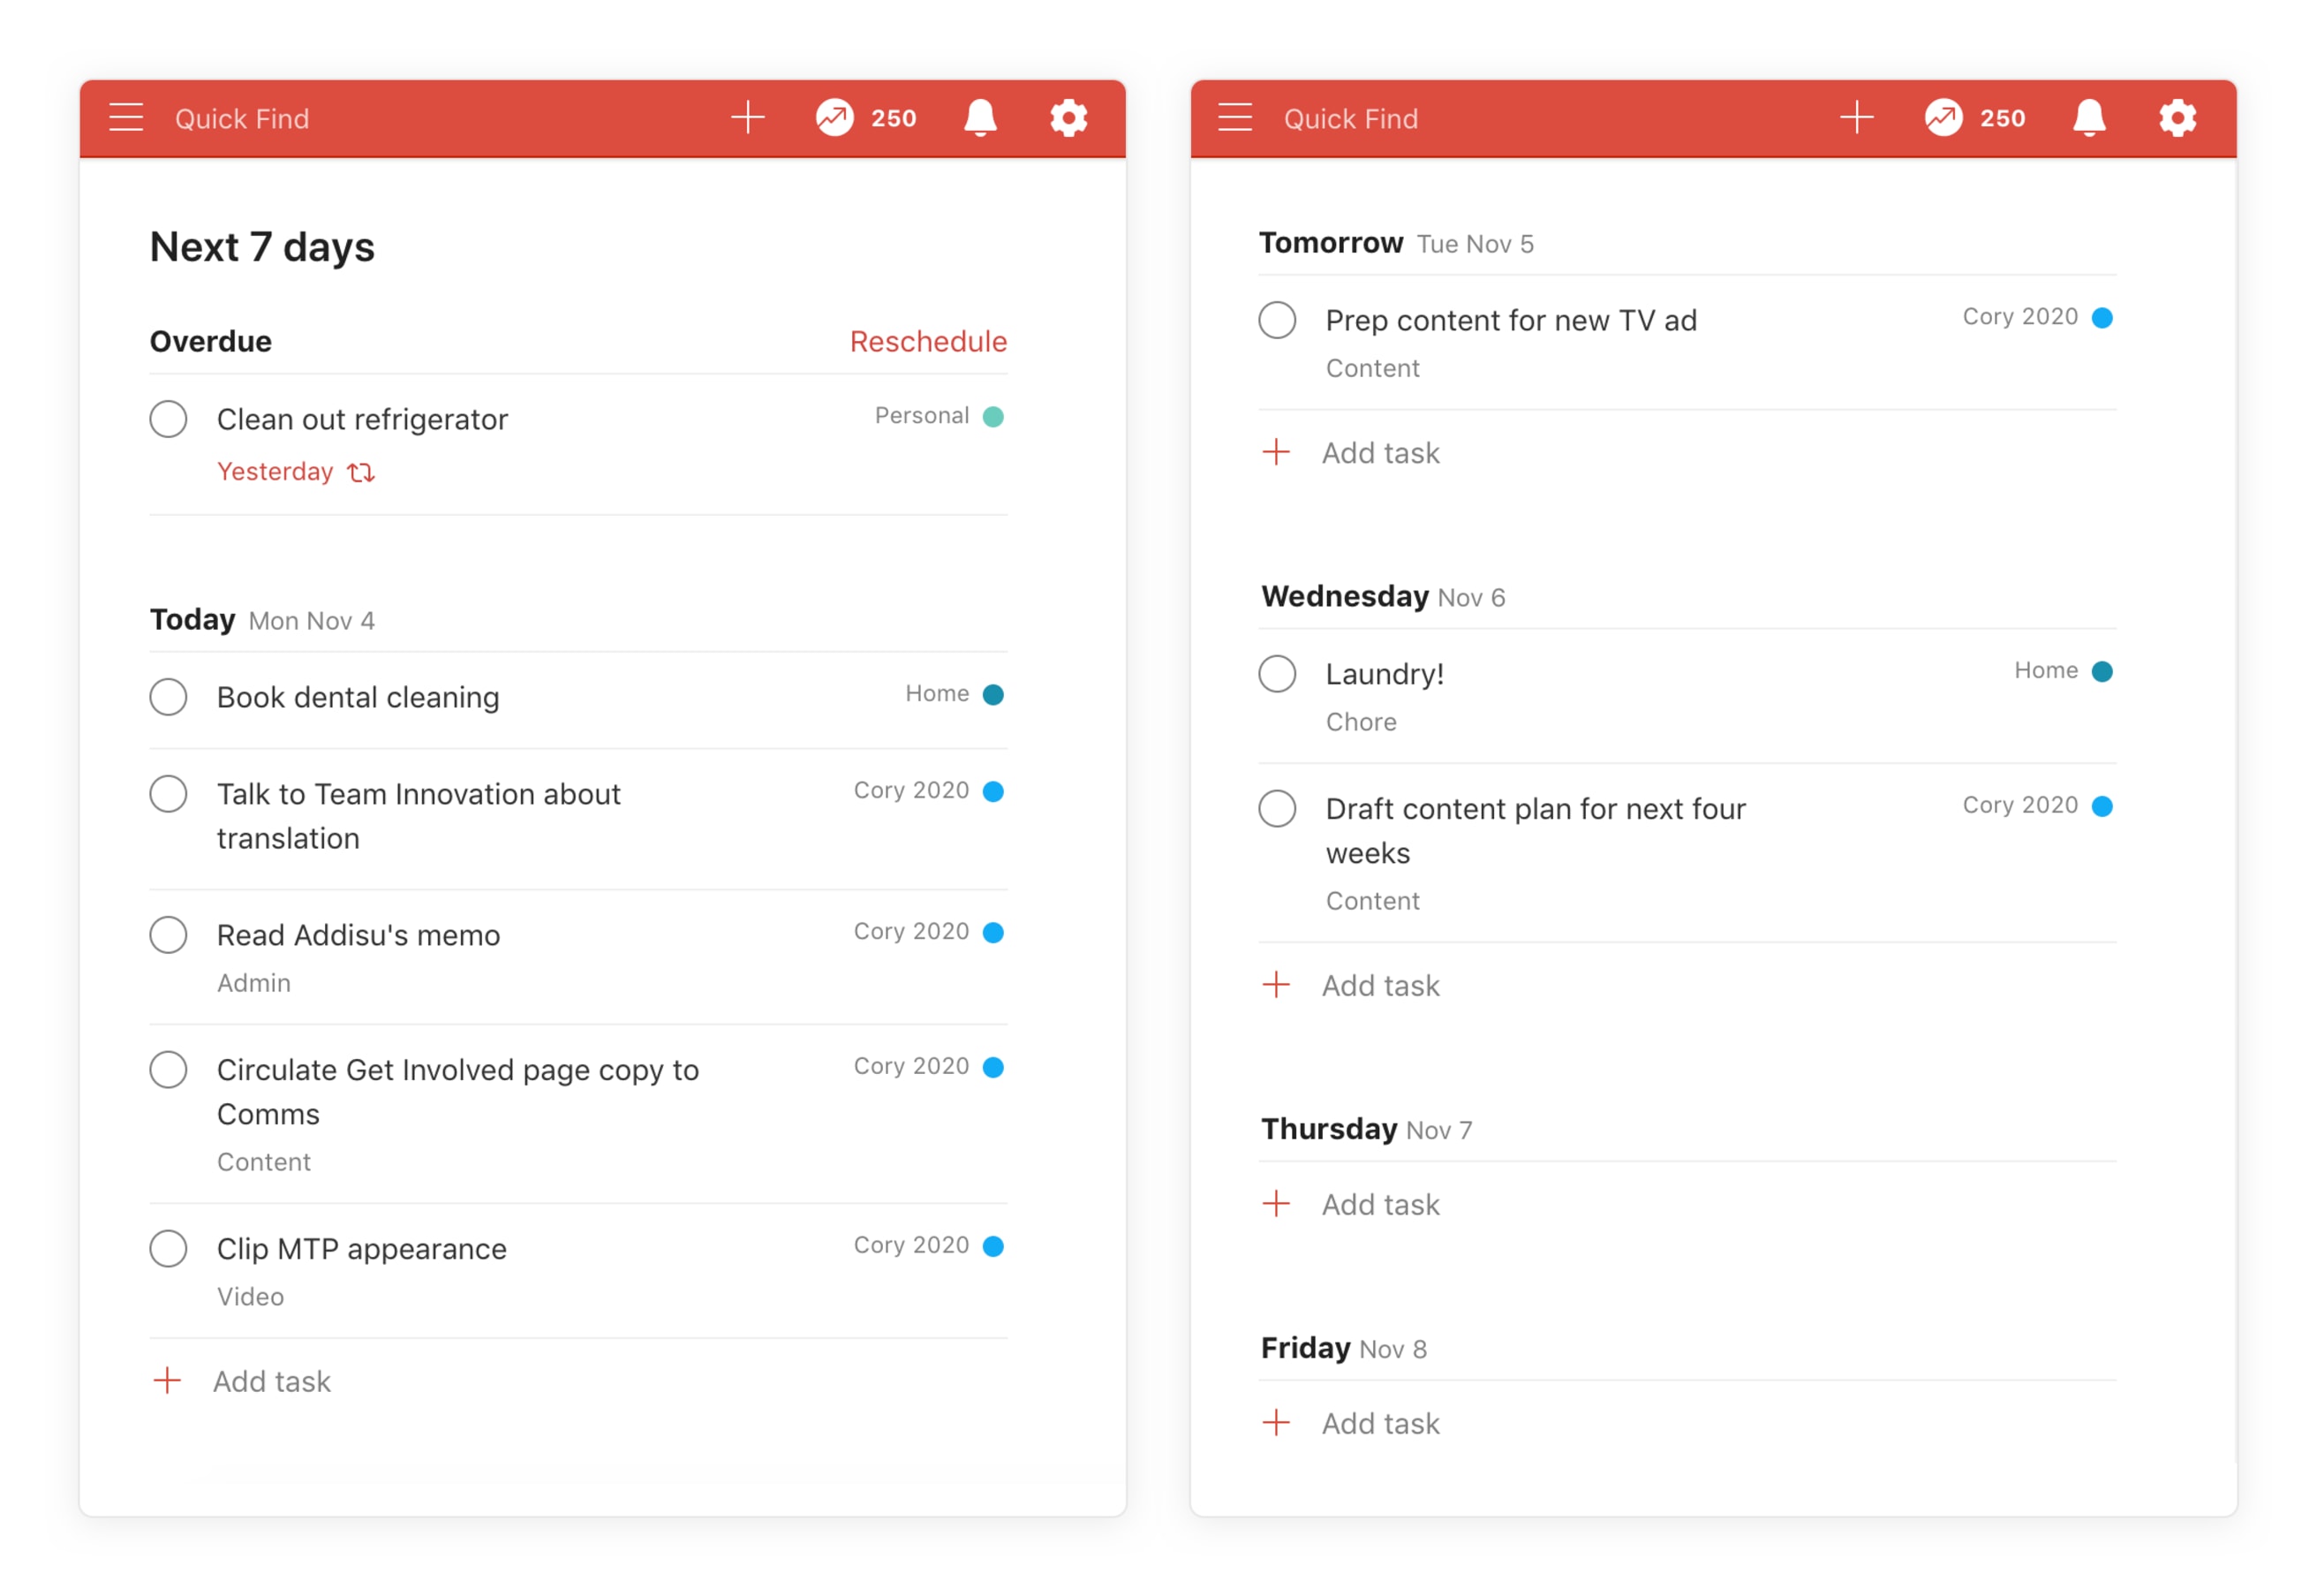Viewport: 2317px width, 1596px height.
Task: Mark 'Talk to Team Innovation about translation' done
Action: point(168,794)
